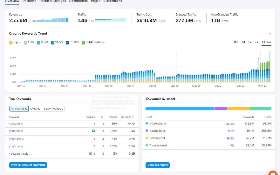
Task: Toggle the 51-100 positions checkbox
Action: [67, 43]
